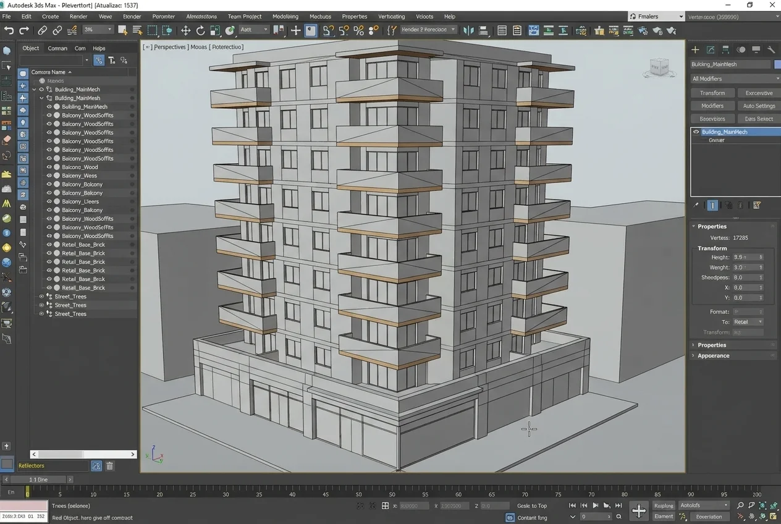Screen dimensions: 781x524
Task: Toggle visibility of the Balcony_Wess object
Action: pyautogui.click(x=49, y=175)
